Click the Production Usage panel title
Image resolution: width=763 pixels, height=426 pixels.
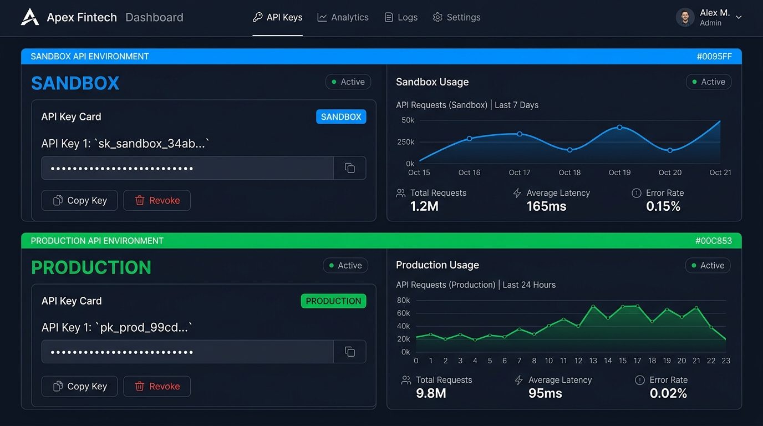[x=438, y=265]
